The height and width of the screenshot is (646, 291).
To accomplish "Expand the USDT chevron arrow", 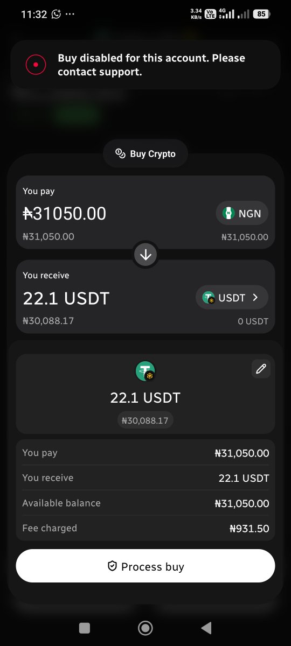I will pos(255,297).
